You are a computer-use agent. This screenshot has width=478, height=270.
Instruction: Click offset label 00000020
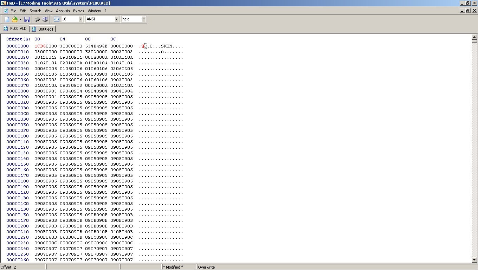point(18,57)
